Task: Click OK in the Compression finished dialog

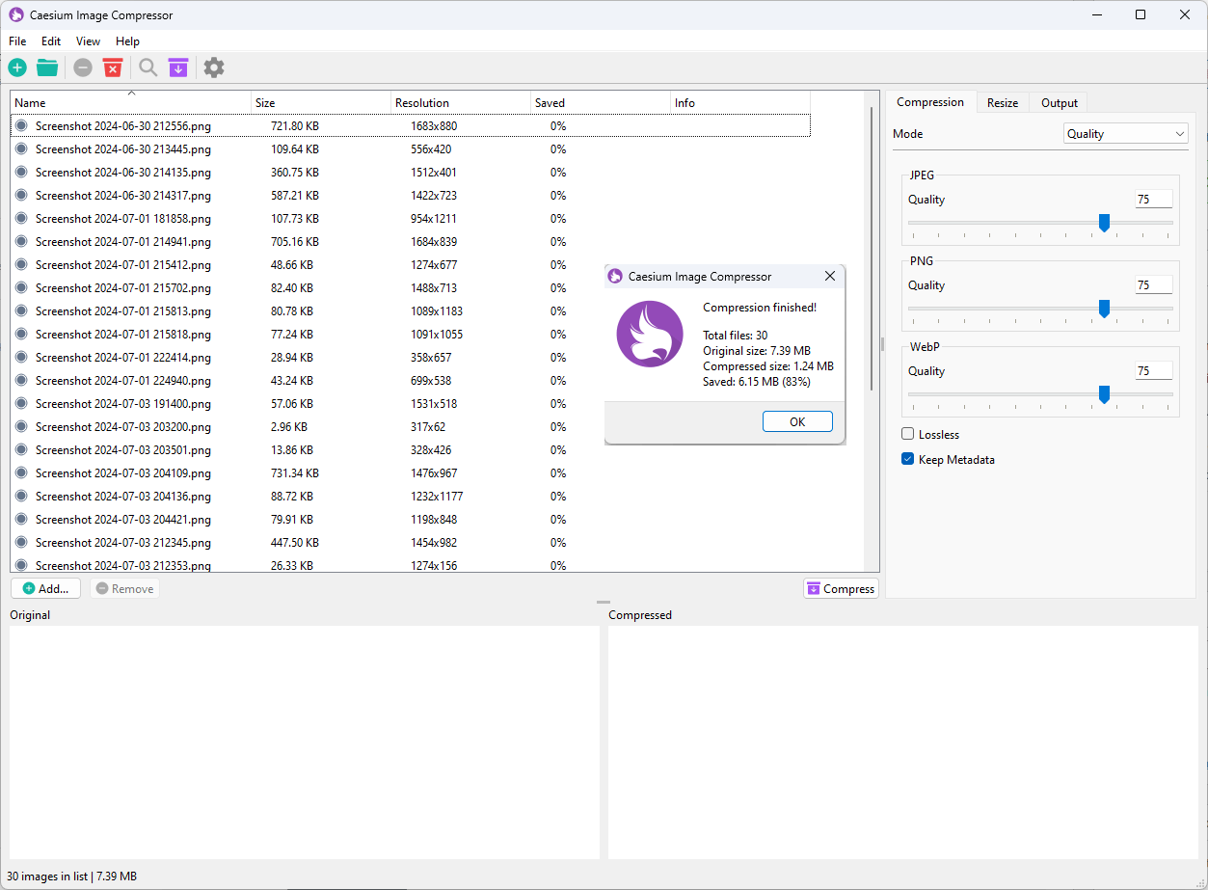Action: [797, 421]
